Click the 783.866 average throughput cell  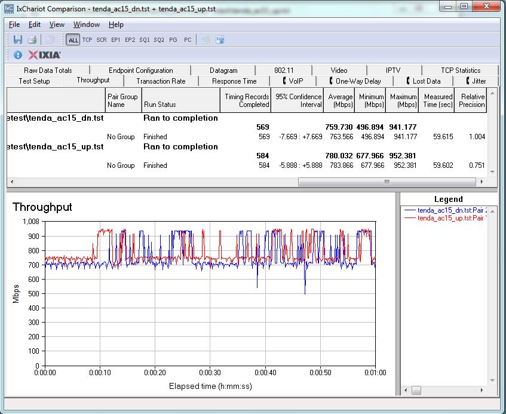tap(342, 165)
